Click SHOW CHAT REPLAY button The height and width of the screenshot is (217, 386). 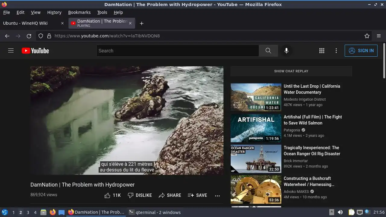[x=291, y=71]
